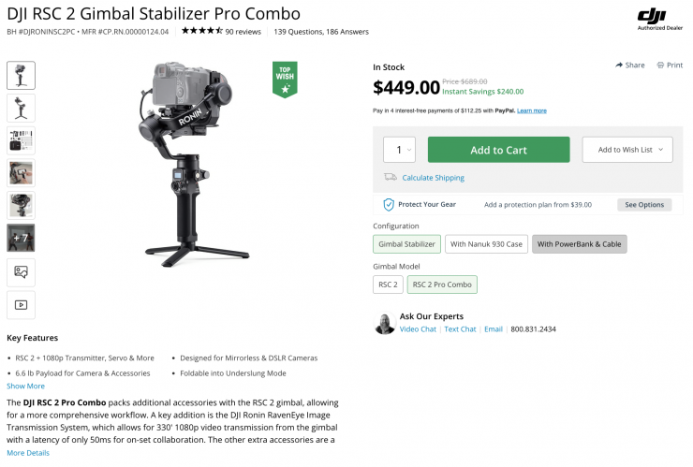Image resolution: width=693 pixels, height=467 pixels.
Task: Open the quantity dropdown
Action: point(399,150)
